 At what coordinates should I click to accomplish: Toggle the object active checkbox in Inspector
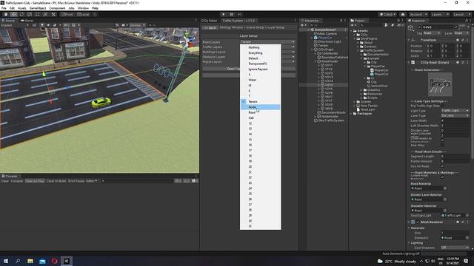click(x=419, y=27)
